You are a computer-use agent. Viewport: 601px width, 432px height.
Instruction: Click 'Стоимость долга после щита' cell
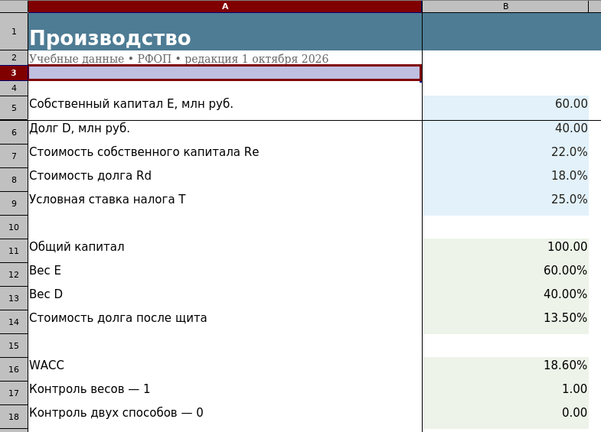[225, 322]
